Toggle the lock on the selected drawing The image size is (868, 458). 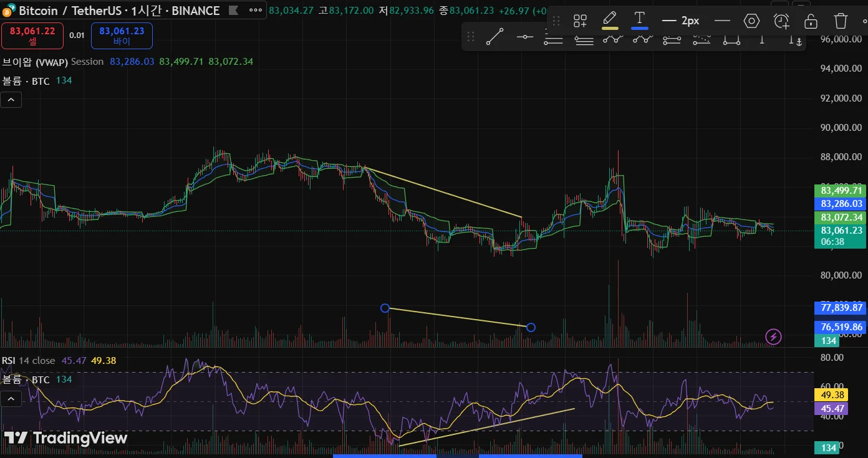[811, 21]
